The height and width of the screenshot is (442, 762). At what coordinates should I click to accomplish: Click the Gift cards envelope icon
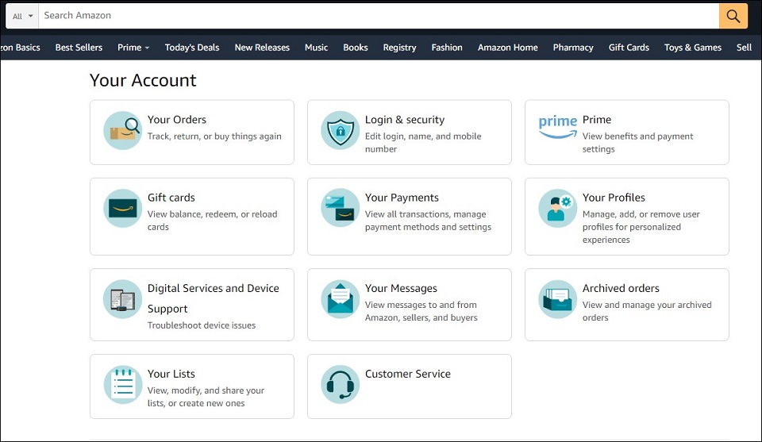coord(123,208)
